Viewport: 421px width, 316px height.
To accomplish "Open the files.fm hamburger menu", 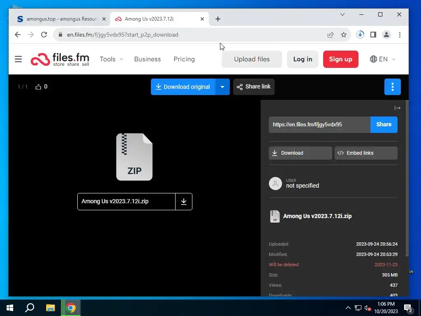I will pyautogui.click(x=18, y=59).
